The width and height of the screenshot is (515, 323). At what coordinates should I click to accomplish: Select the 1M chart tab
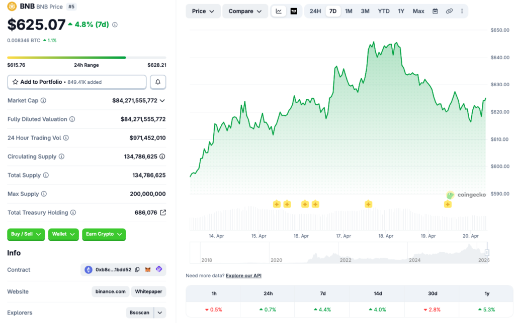pos(349,11)
